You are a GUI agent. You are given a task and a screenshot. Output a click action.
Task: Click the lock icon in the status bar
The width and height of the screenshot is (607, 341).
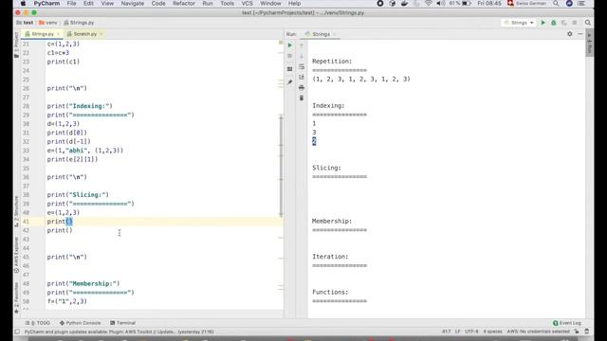(577, 332)
